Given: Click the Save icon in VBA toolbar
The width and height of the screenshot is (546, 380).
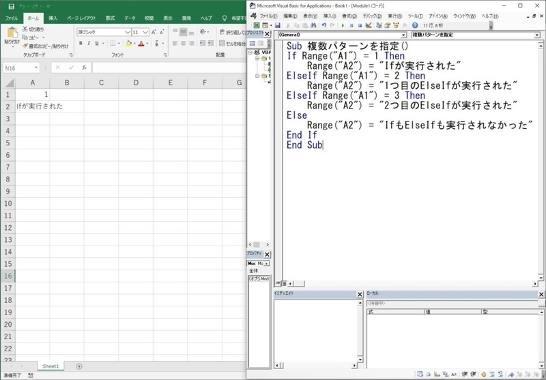Looking at the screenshot, I should point(278,25).
